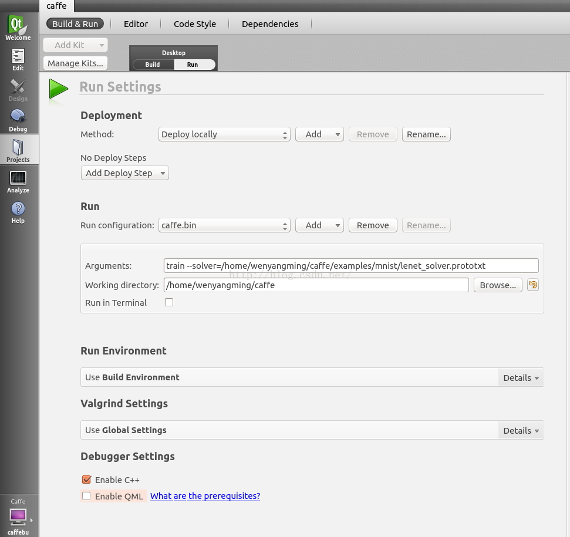Click the Run Environment heading
This screenshot has height=537, width=570.
click(123, 350)
